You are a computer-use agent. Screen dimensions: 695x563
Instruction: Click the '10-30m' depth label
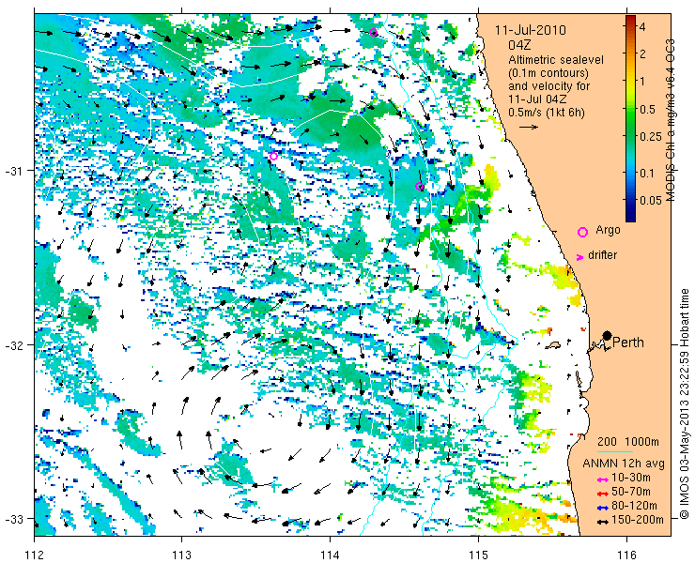coord(631,478)
